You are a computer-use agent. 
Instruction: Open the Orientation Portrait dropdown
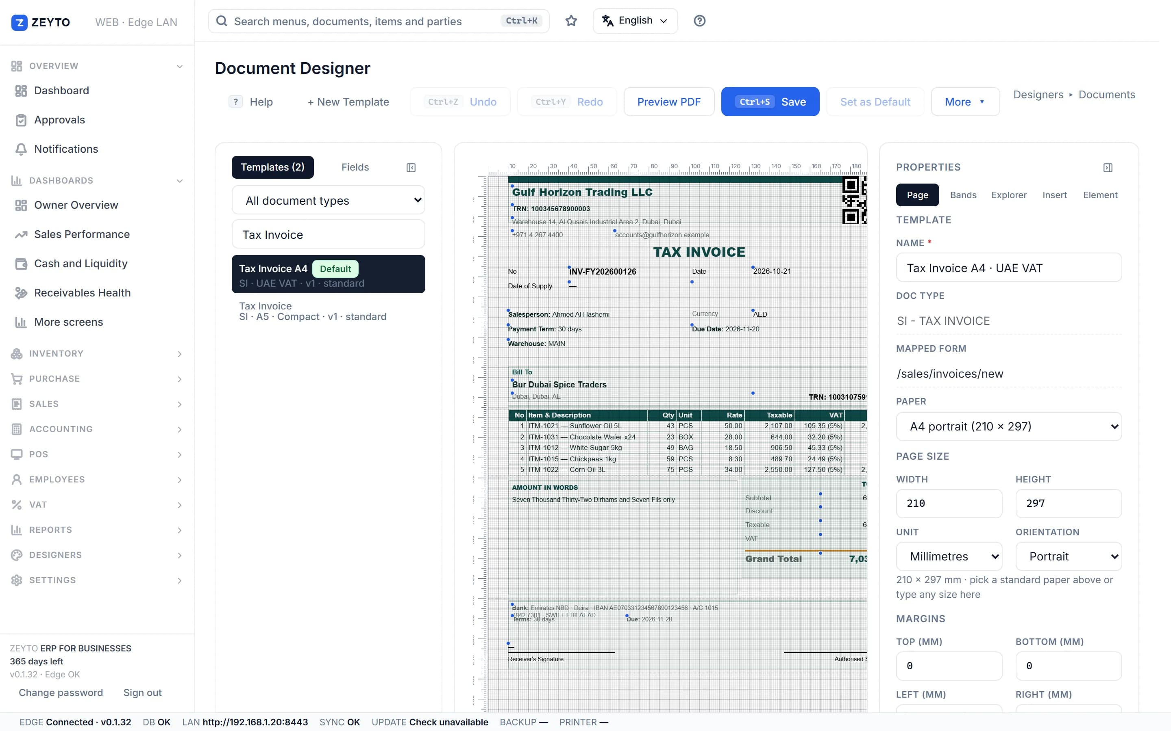click(x=1069, y=556)
